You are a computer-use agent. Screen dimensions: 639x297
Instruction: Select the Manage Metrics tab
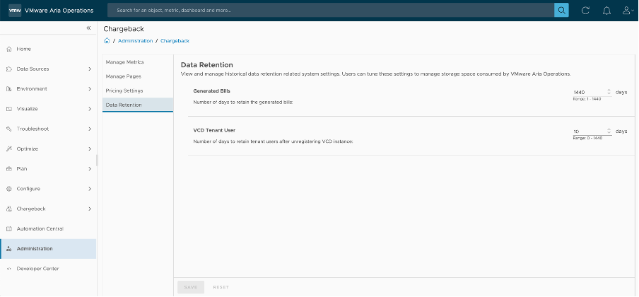[x=124, y=62]
